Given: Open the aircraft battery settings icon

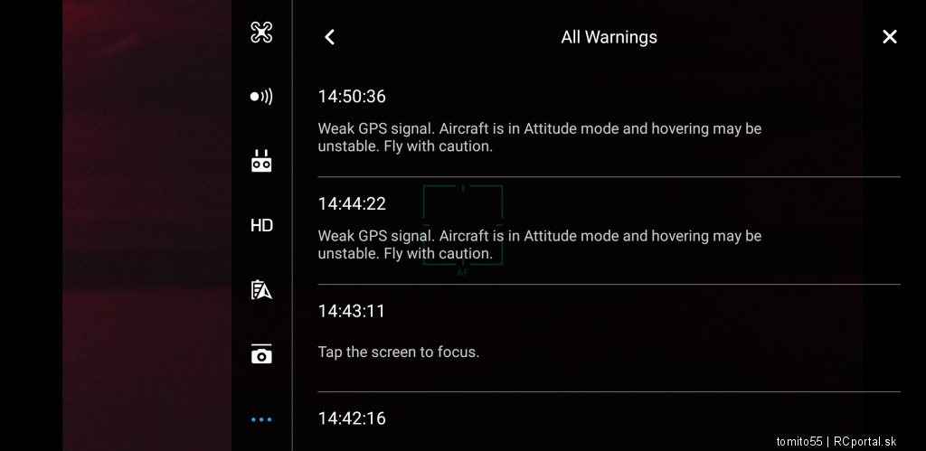Looking at the screenshot, I should (x=261, y=290).
